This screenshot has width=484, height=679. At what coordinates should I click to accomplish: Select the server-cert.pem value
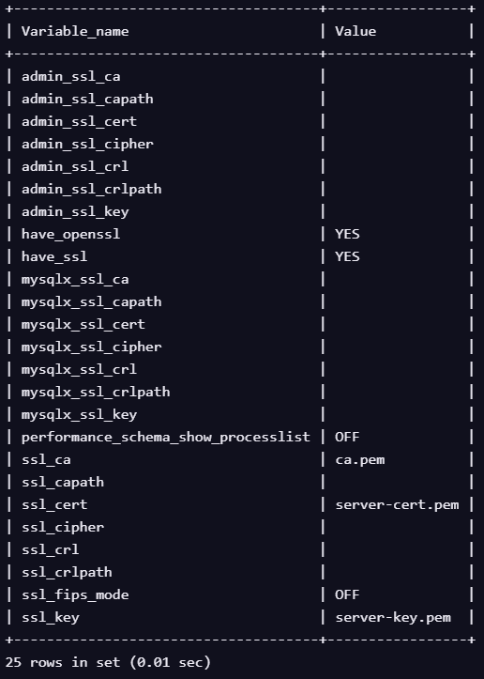[x=397, y=505]
